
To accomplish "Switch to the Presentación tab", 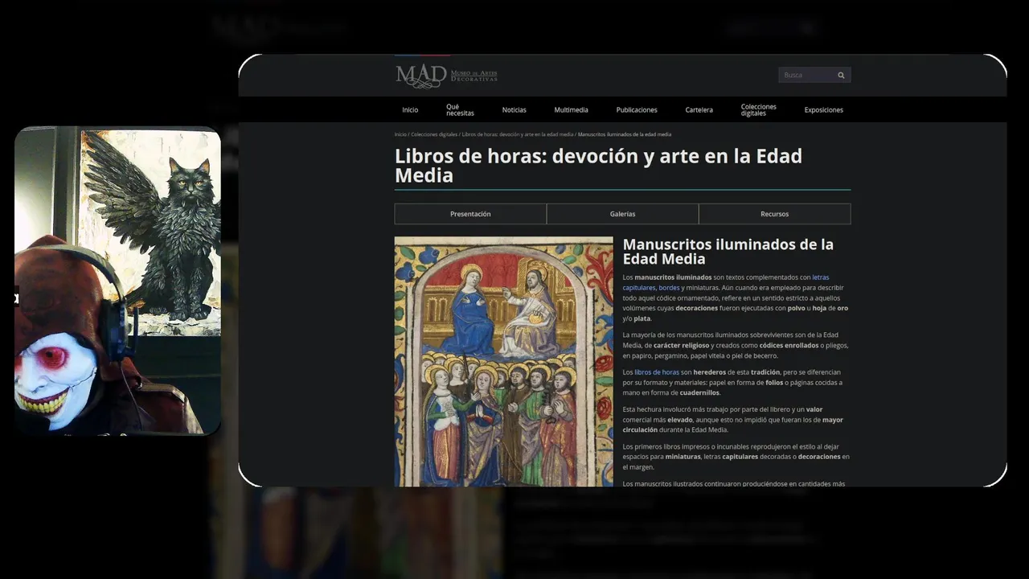I will 470,214.
